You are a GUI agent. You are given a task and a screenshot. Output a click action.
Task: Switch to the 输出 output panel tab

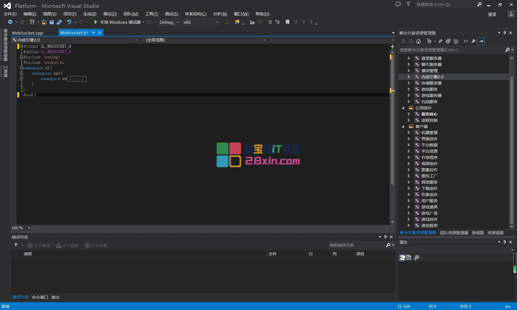tap(55, 297)
